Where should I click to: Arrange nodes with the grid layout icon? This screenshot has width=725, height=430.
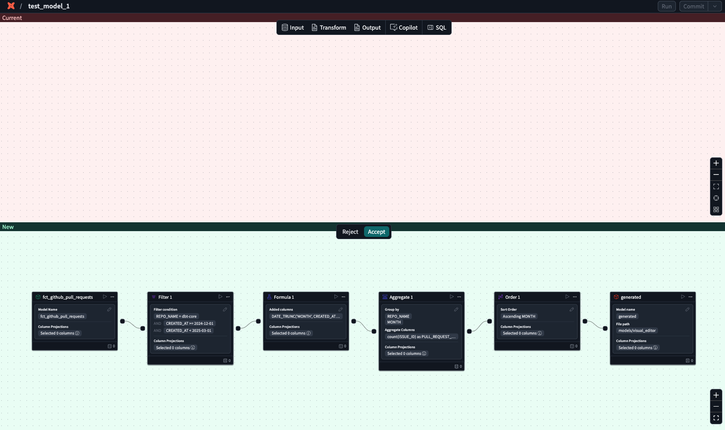point(716,209)
